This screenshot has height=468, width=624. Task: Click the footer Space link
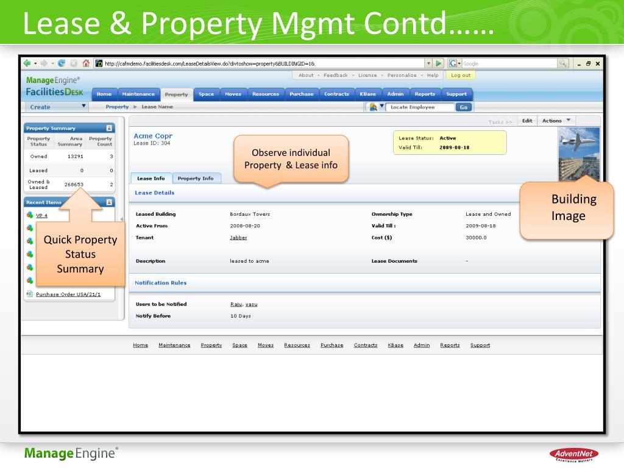[239, 345]
